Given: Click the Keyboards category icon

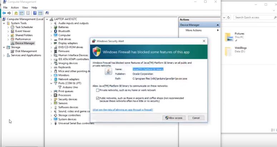Looking at the screenshot, I should [55, 67].
